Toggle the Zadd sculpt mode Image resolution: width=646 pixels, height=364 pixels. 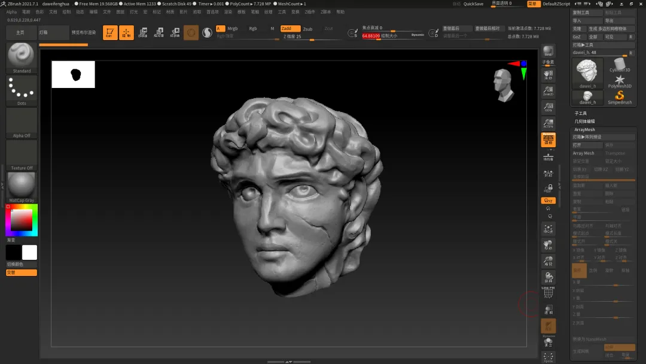290,29
